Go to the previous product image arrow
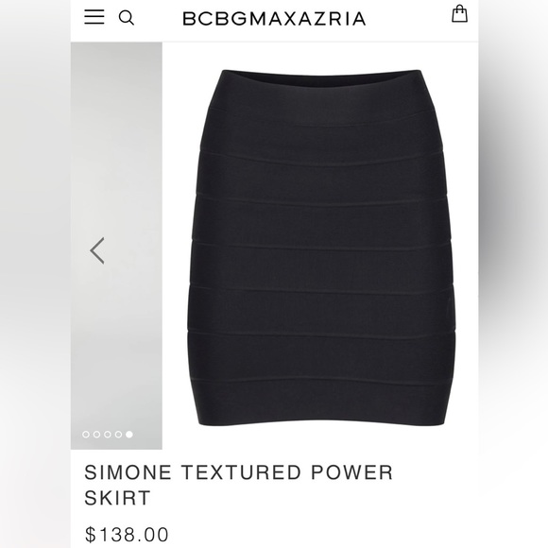Image resolution: width=548 pixels, height=548 pixels. pyautogui.click(x=97, y=250)
